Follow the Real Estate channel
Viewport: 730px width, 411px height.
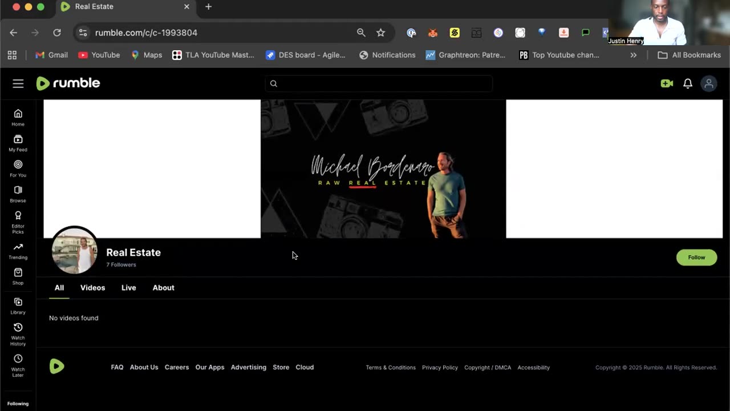696,257
